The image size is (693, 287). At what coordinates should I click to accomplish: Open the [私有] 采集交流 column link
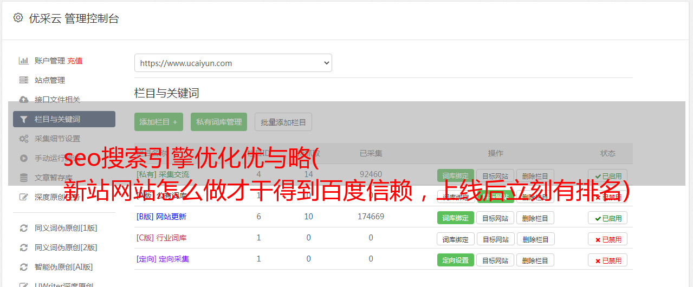click(x=163, y=174)
